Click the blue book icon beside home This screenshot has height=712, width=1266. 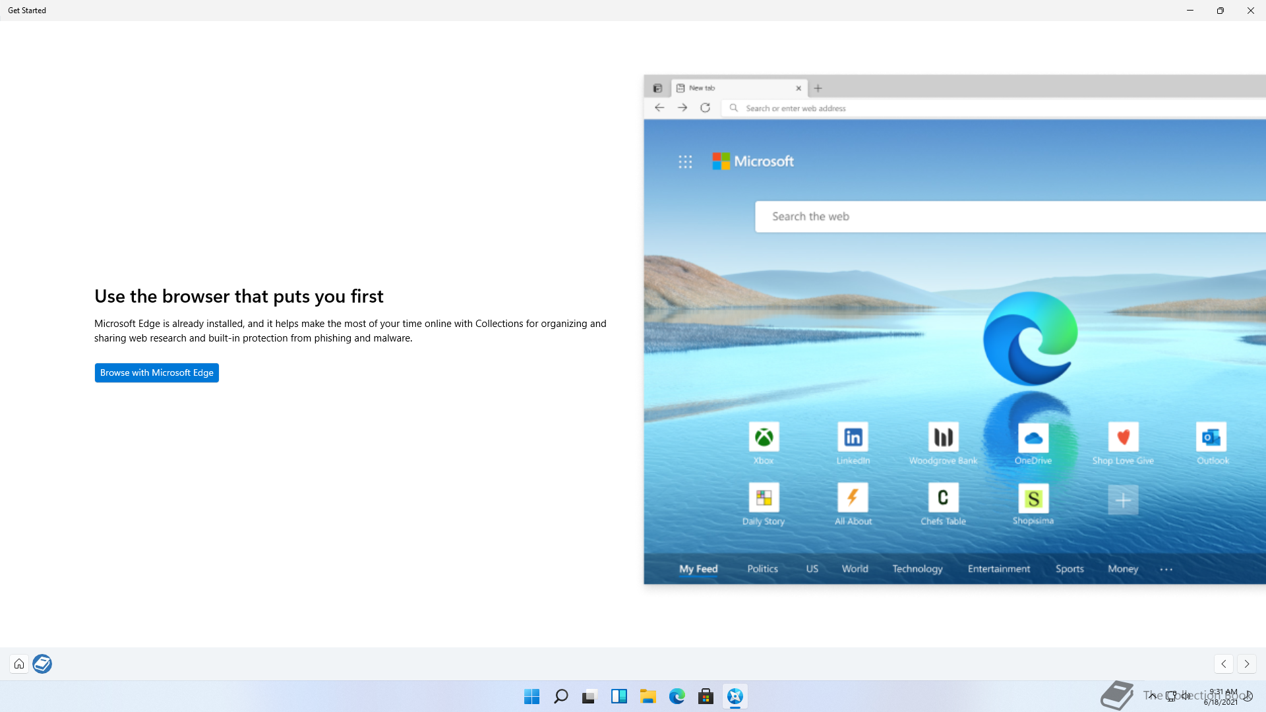[x=42, y=664]
